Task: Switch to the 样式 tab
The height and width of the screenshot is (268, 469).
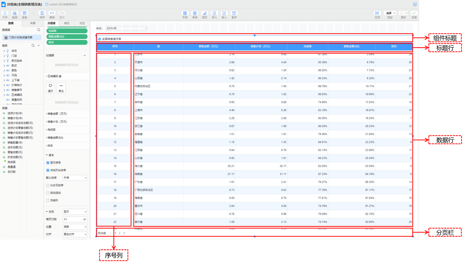Action: [x=67, y=23]
